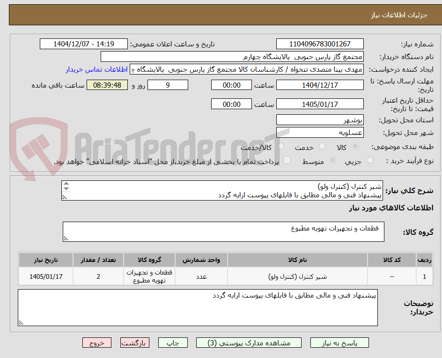Click the 1405/01/17 need date table cell
The height and width of the screenshot is (358, 442).
click(46, 276)
